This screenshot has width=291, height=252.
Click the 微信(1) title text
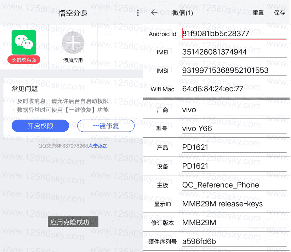[x=183, y=13]
